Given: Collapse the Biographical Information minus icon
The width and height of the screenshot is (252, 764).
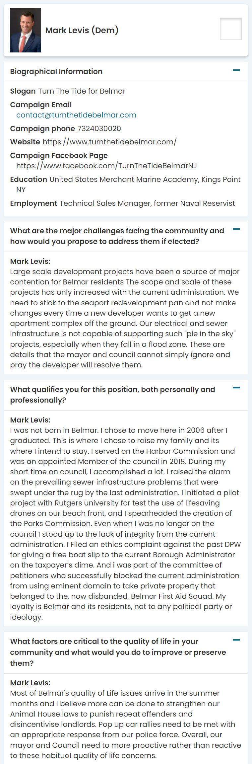Looking at the screenshot, I should pos(236,70).
